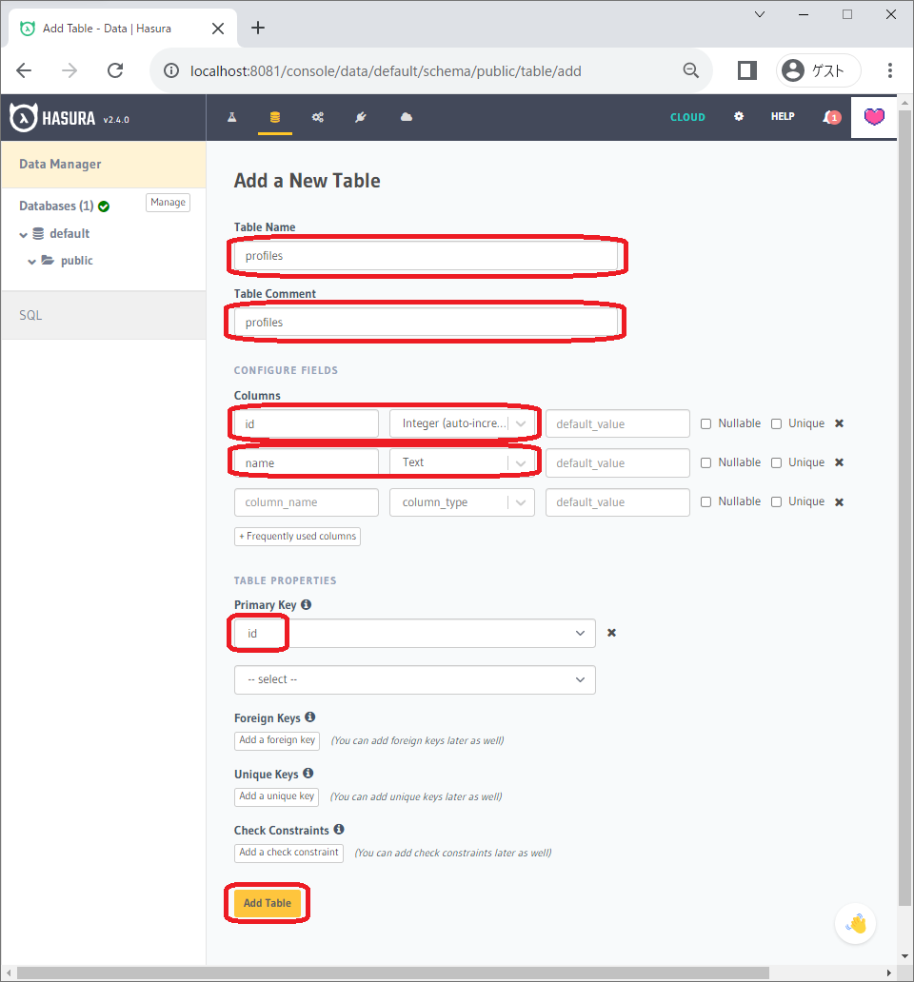Click the name column name field
The width and height of the screenshot is (914, 982).
(307, 462)
